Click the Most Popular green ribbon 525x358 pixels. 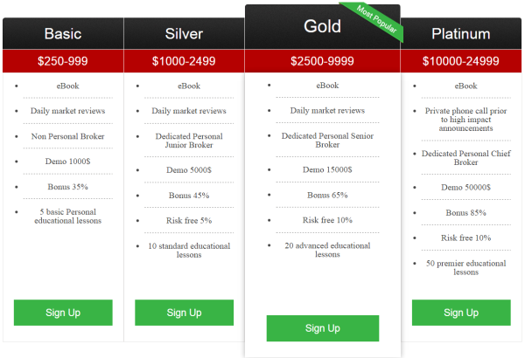tap(375, 21)
